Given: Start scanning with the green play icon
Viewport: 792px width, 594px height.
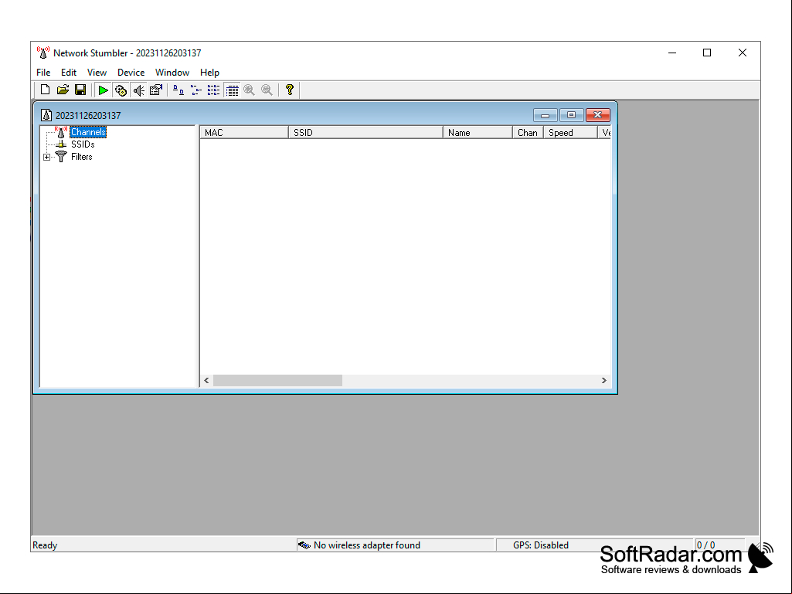Looking at the screenshot, I should point(103,90).
